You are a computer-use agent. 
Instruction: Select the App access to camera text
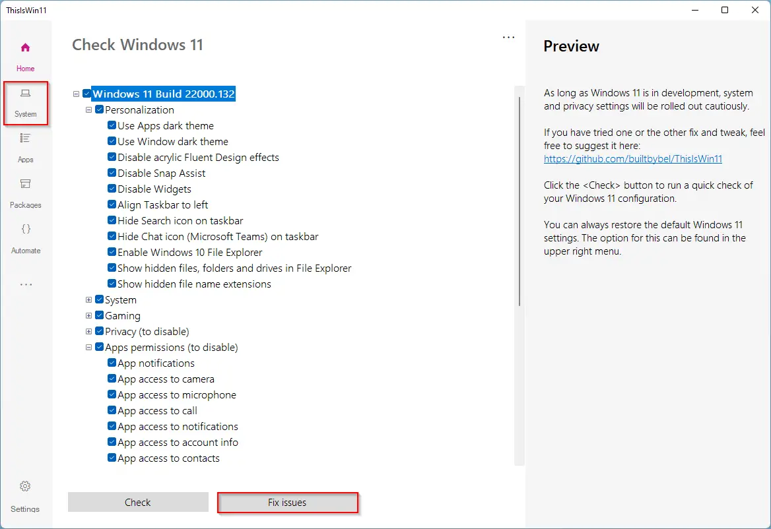tap(166, 379)
